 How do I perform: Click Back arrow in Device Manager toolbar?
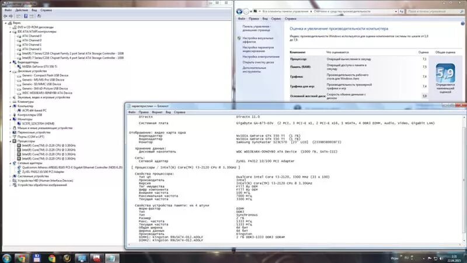click(x=5, y=16)
